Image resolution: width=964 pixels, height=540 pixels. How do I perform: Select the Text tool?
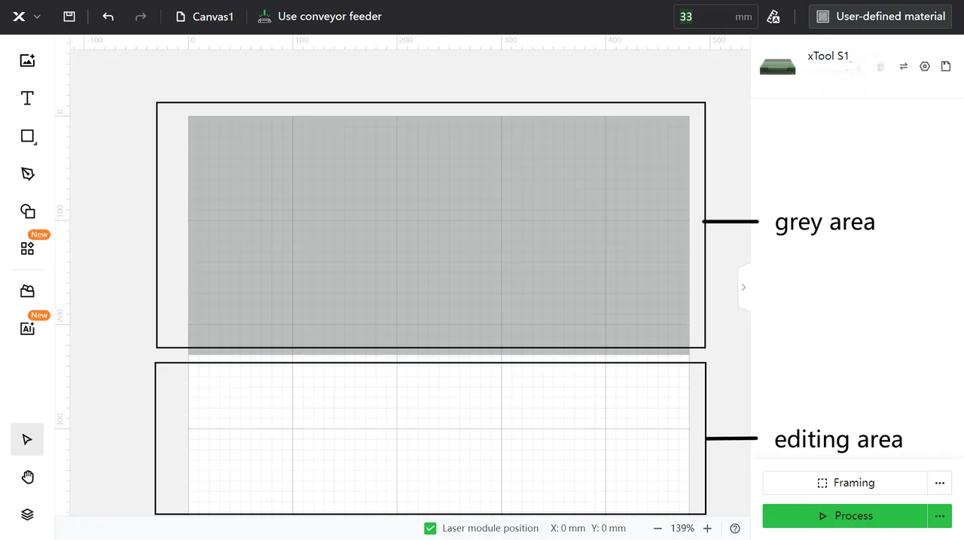pyautogui.click(x=27, y=99)
